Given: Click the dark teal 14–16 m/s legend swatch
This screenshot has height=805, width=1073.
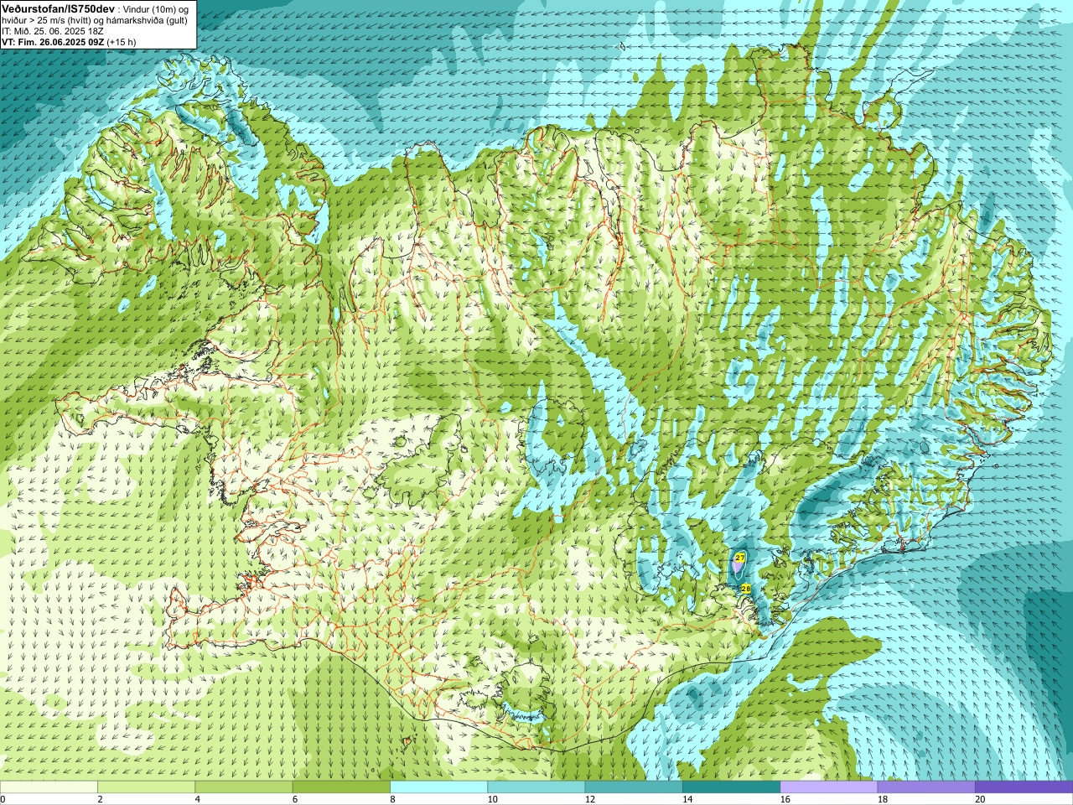Looking at the screenshot, I should pyautogui.click(x=731, y=787).
